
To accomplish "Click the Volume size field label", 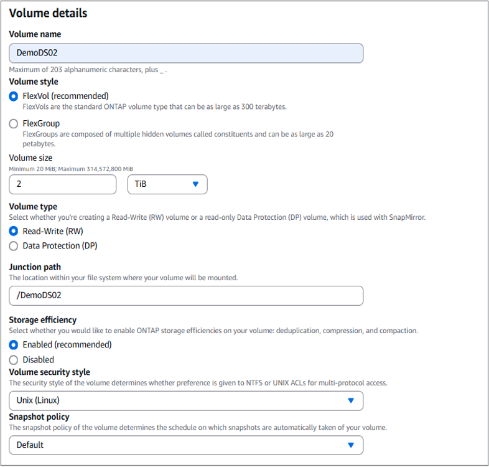I will [x=30, y=158].
